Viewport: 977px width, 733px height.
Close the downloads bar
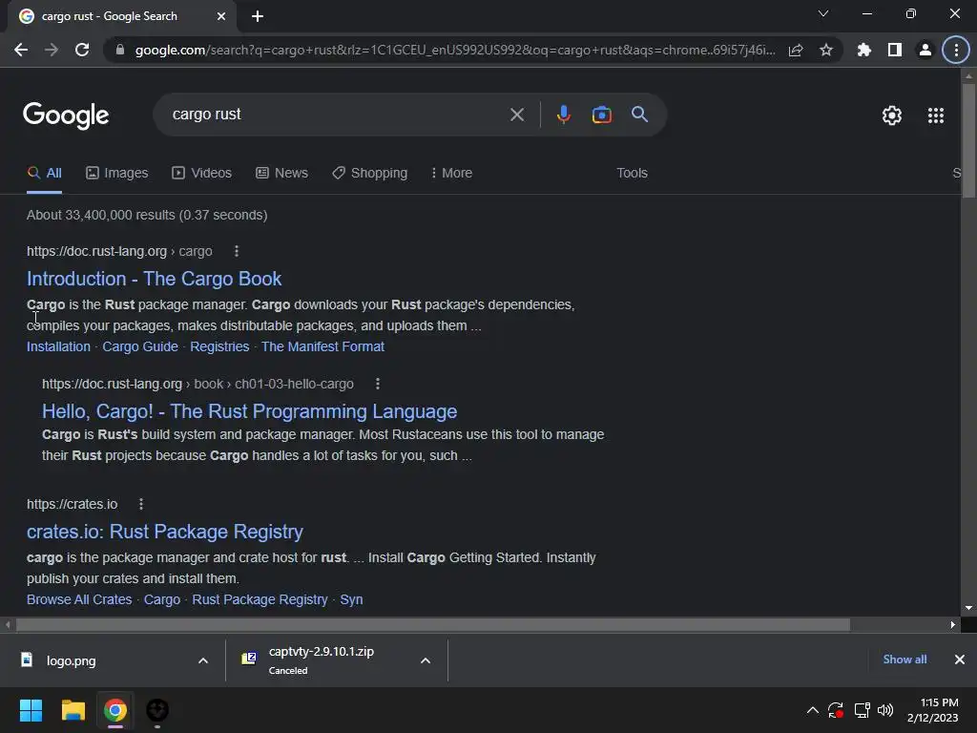pyautogui.click(x=960, y=660)
